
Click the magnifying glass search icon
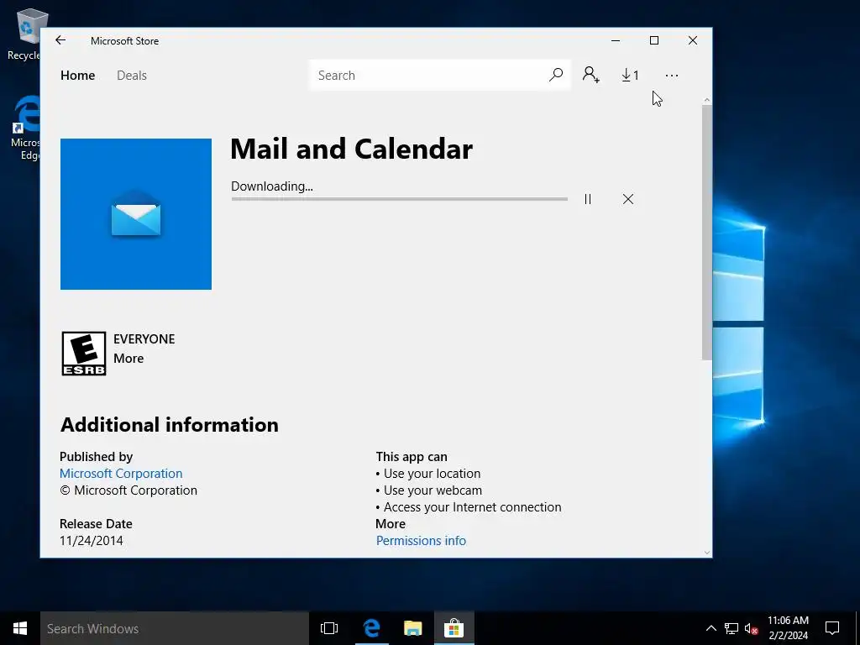(556, 75)
